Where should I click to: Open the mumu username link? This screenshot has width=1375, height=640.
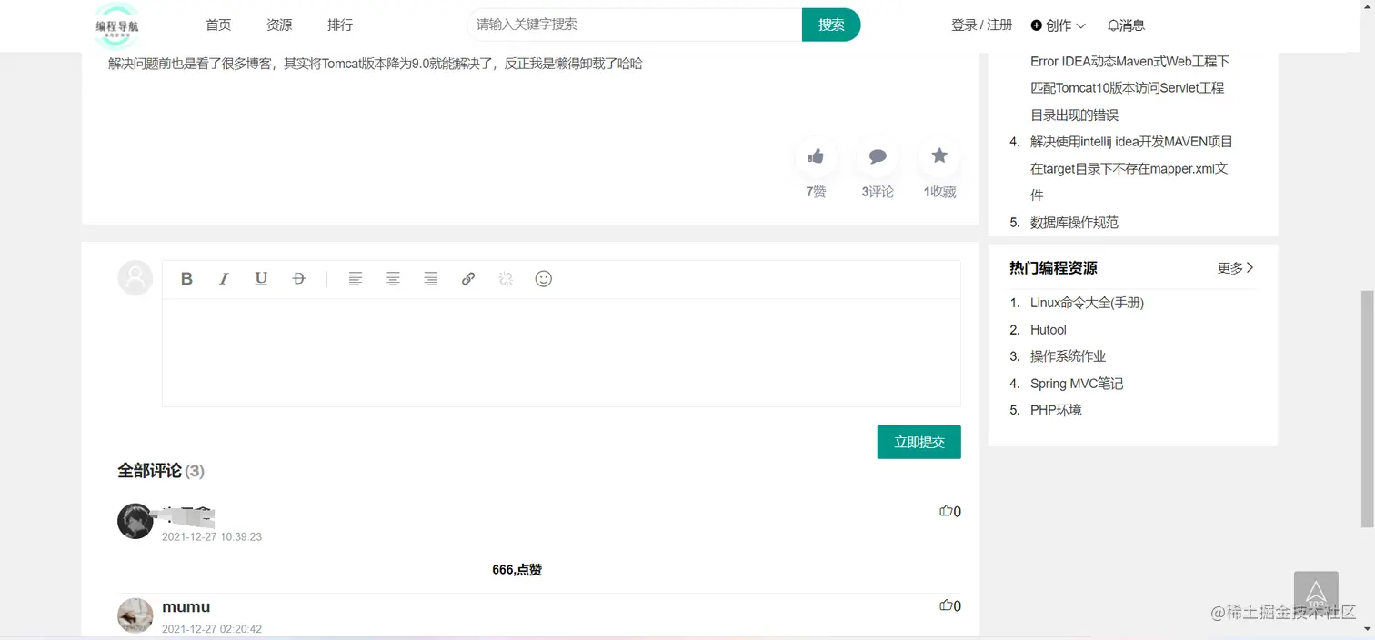pyautogui.click(x=186, y=606)
